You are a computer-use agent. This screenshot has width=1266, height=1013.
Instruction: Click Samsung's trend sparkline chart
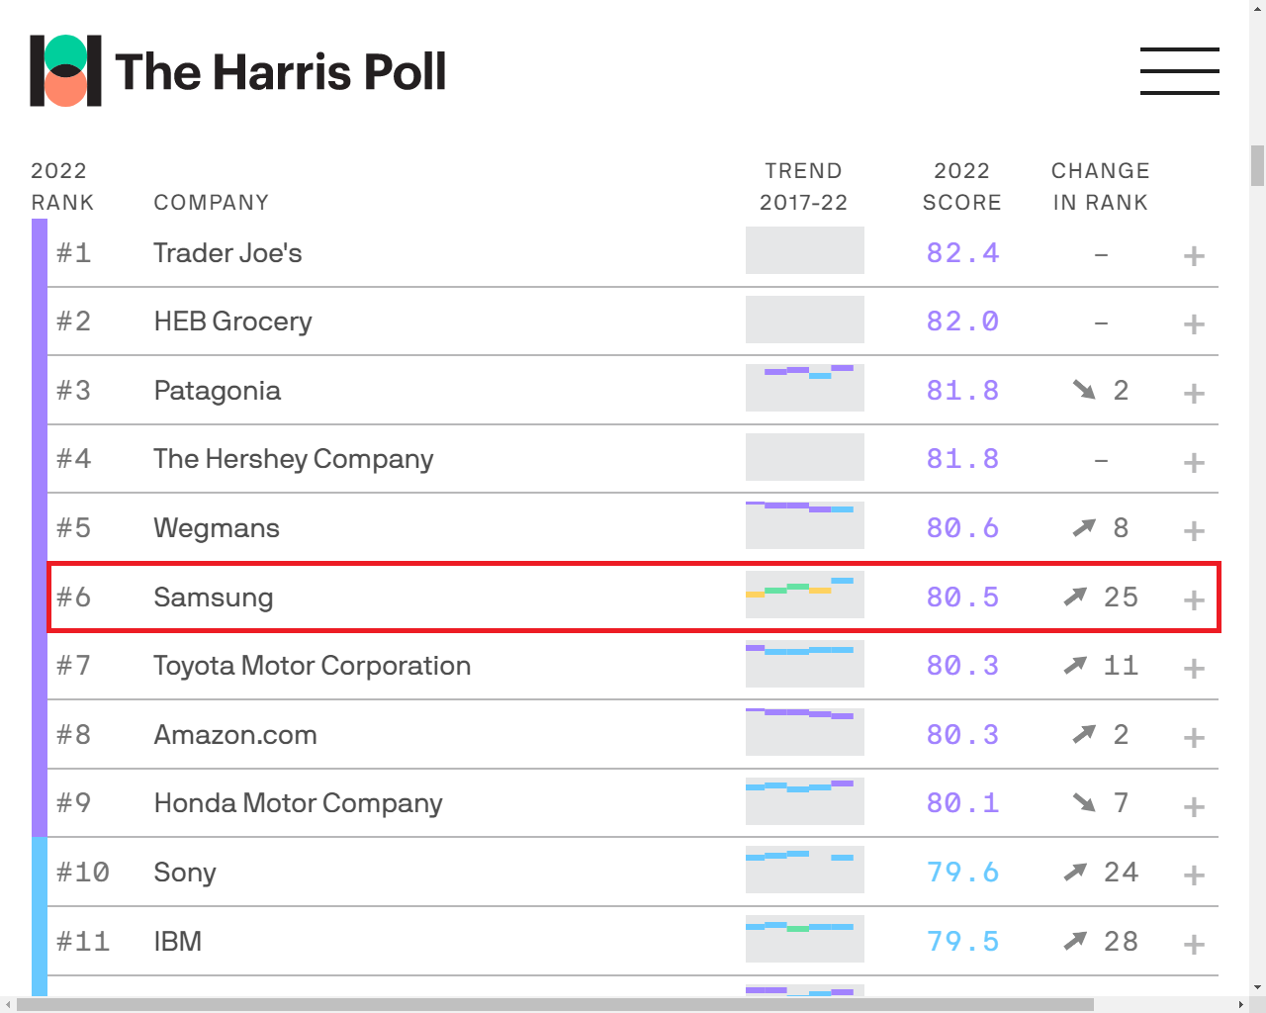pyautogui.click(x=805, y=595)
